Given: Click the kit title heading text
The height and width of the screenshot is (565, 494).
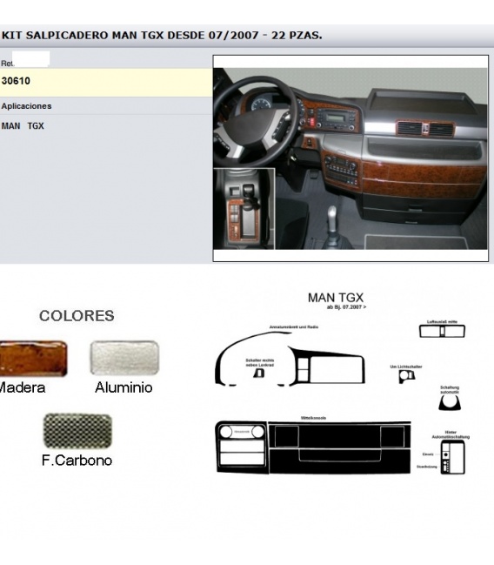Looking at the screenshot, I should pyautogui.click(x=162, y=36).
